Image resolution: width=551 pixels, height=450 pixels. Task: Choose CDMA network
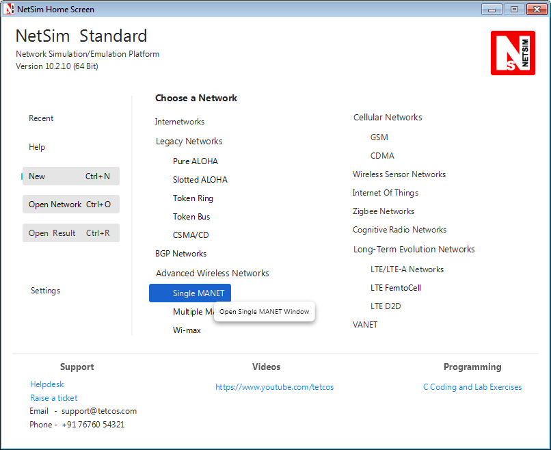tap(382, 155)
